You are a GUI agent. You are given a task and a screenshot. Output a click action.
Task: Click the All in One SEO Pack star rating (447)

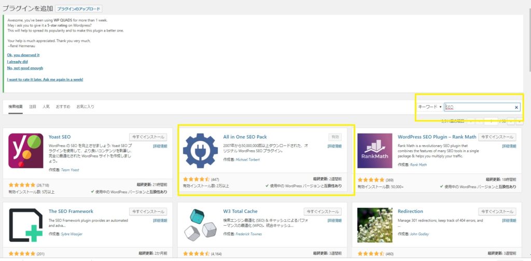coord(197,179)
